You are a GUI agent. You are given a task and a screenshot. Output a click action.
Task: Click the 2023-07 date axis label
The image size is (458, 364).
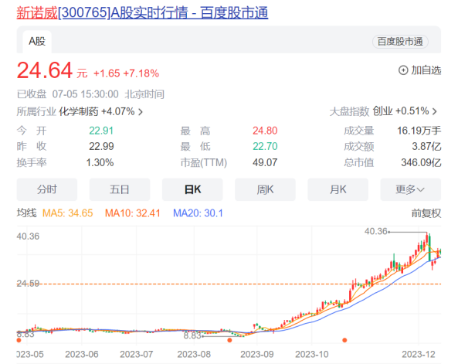[137, 355]
